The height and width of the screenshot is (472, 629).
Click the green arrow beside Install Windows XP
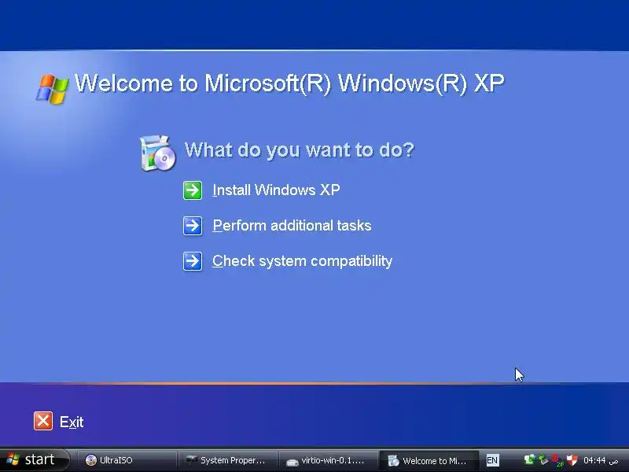[x=193, y=190]
